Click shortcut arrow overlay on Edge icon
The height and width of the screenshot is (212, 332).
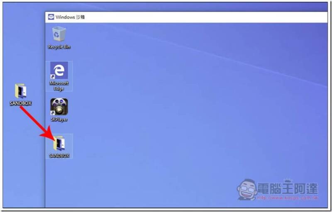click(x=53, y=77)
